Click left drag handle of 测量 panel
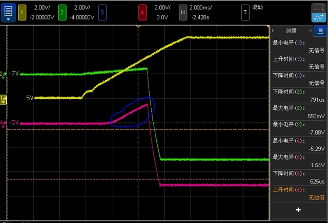This screenshot has height=223, width=328. coord(273,31)
